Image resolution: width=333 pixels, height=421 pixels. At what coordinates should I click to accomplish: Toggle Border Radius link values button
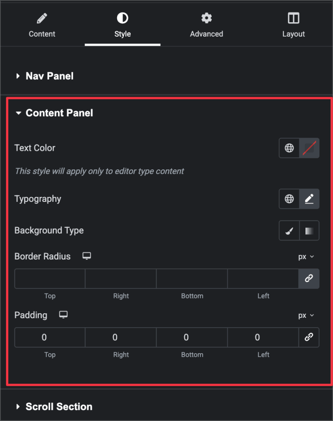click(x=309, y=279)
